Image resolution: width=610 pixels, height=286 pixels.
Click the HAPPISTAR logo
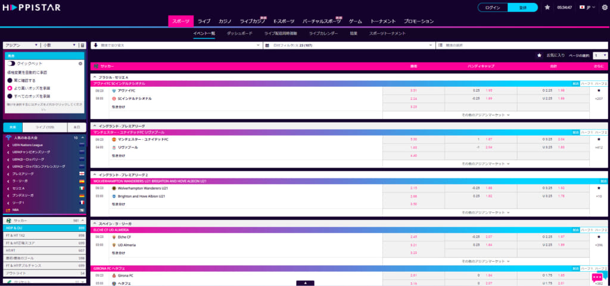tap(32, 7)
